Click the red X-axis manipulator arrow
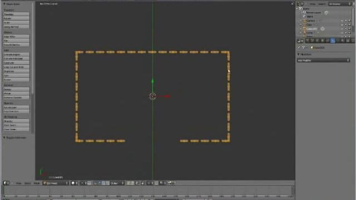 [x=167, y=96]
